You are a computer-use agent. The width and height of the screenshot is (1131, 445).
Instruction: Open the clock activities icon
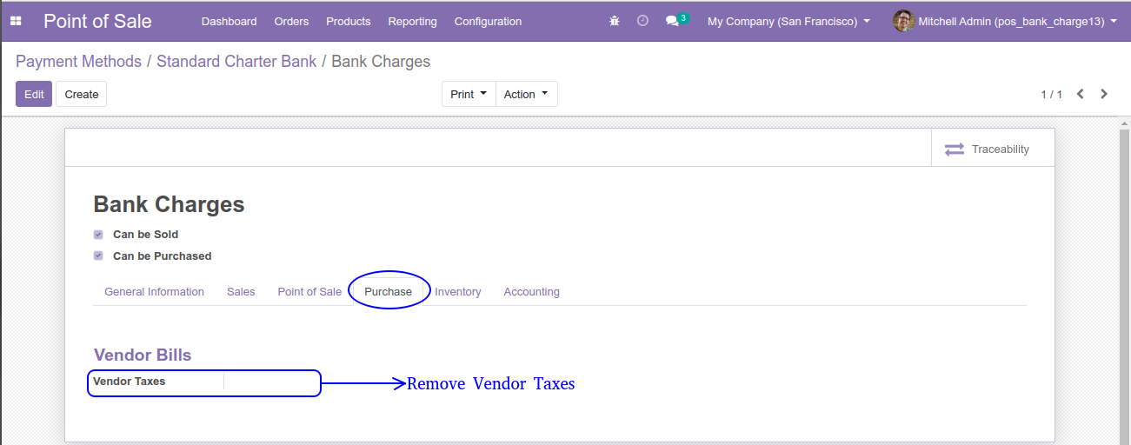click(642, 21)
